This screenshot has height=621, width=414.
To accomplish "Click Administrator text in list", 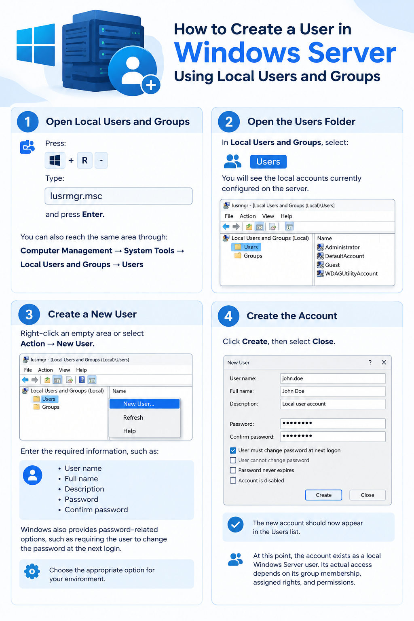I will click(x=342, y=247).
